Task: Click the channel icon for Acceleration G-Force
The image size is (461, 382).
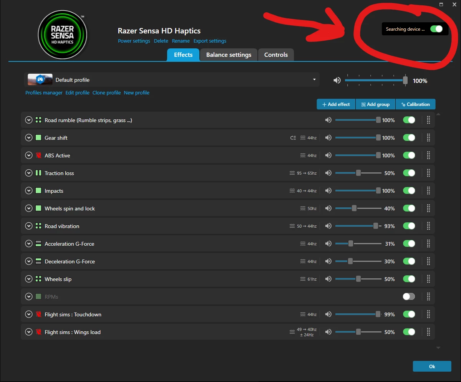Action: pos(38,244)
